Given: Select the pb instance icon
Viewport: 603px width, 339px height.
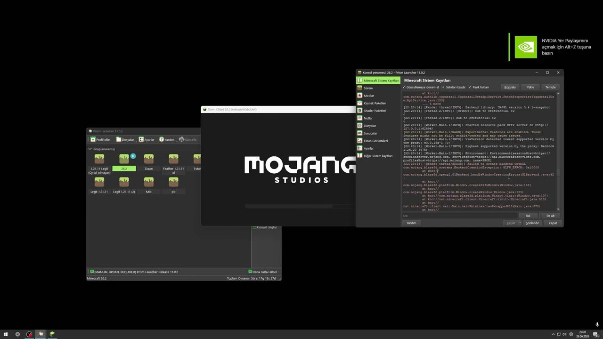Looking at the screenshot, I should click(173, 182).
